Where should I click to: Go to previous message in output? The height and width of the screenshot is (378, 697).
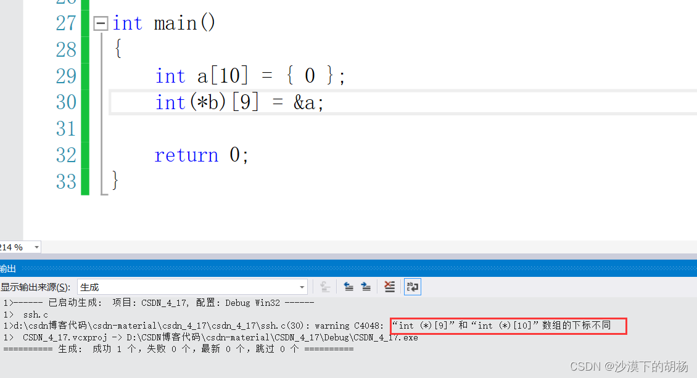click(348, 287)
